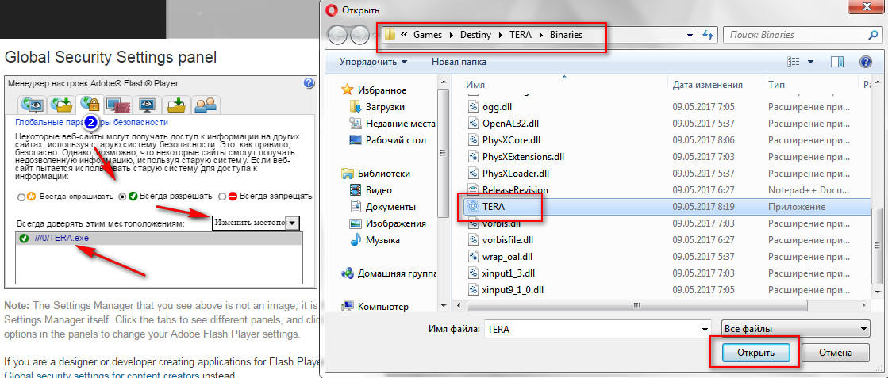Click the Destiny segment in the address path
Viewport: 888px width, 378px height.
474,35
